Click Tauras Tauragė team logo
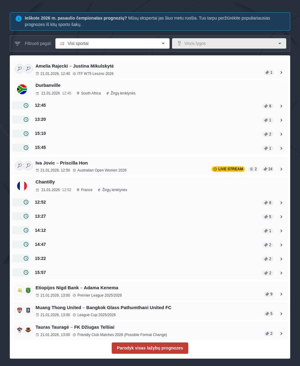 point(19,330)
